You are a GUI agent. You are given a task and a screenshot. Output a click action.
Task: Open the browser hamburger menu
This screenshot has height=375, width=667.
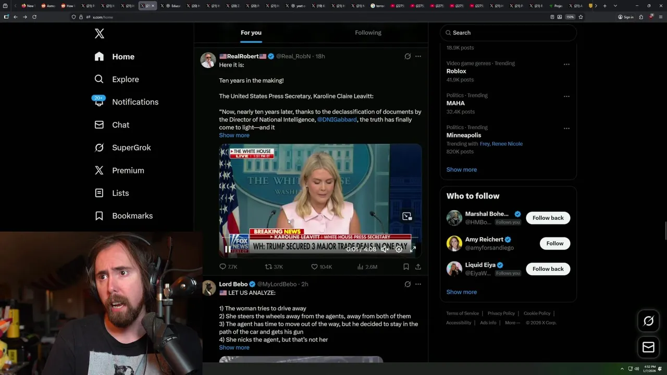click(x=660, y=17)
